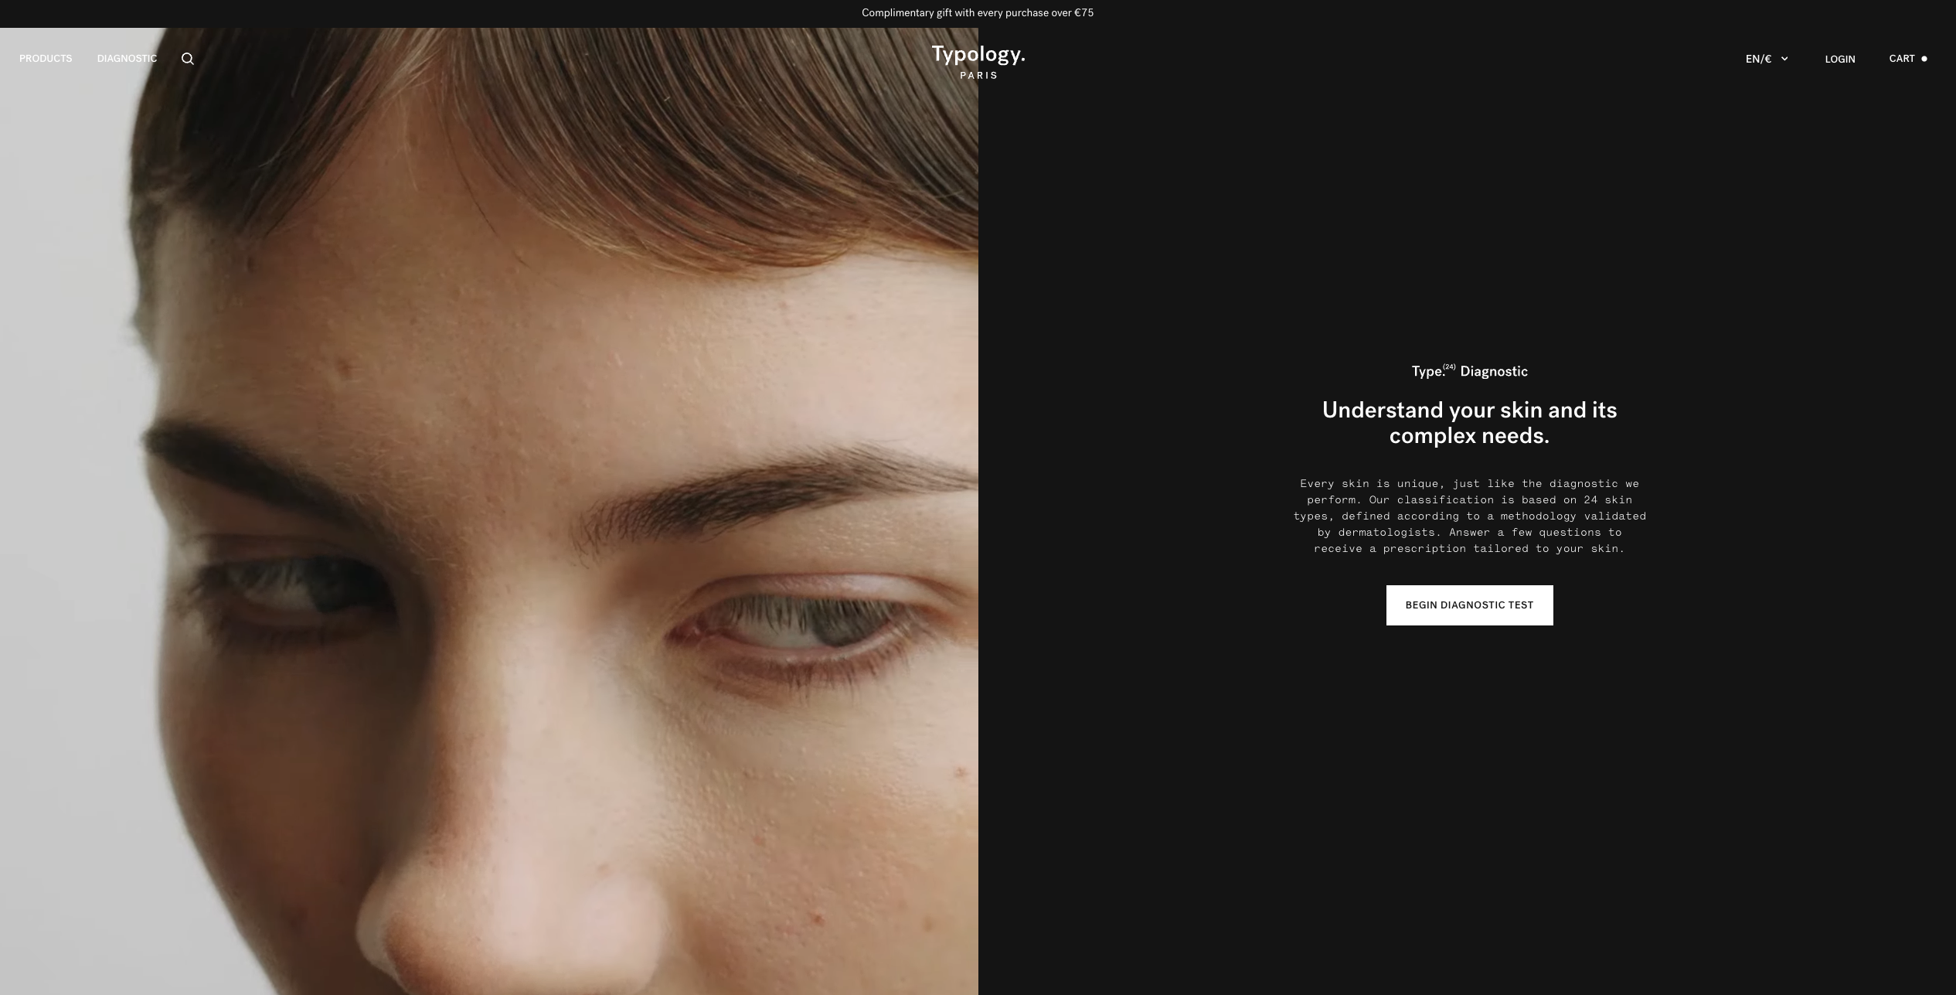Image resolution: width=1956 pixels, height=995 pixels.
Task: Click the Typology Paris logo
Action: (x=978, y=62)
